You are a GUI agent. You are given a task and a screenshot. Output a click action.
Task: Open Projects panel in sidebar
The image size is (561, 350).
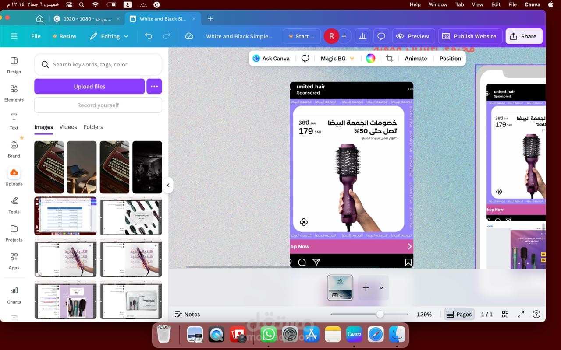coord(14,233)
